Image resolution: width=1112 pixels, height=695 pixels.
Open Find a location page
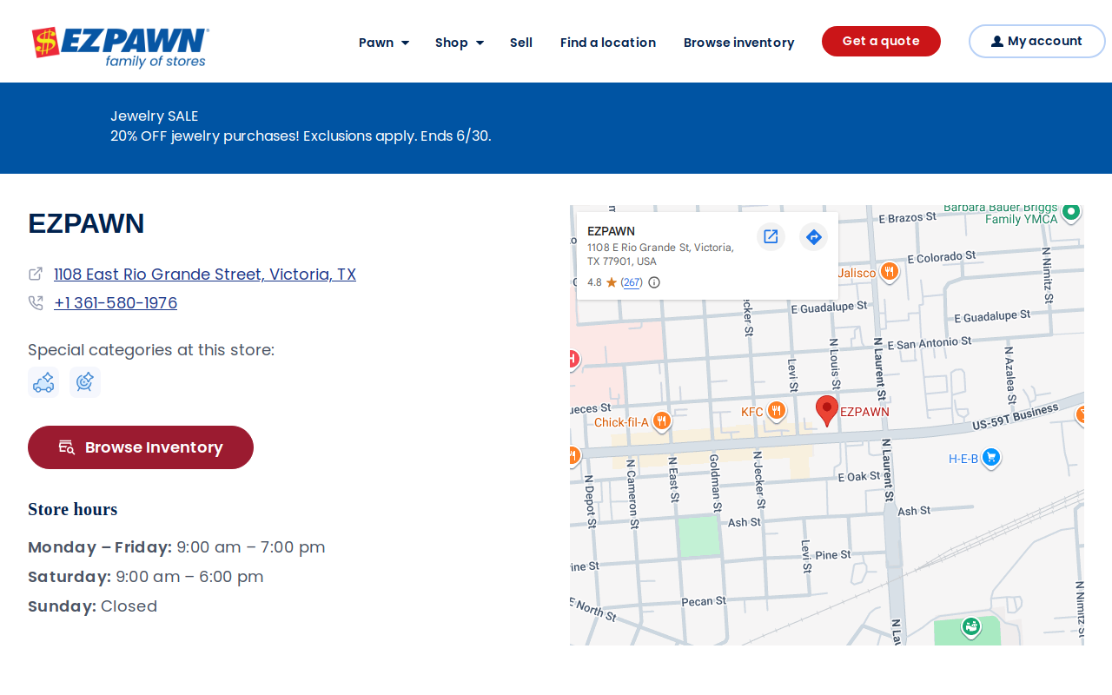click(x=608, y=43)
